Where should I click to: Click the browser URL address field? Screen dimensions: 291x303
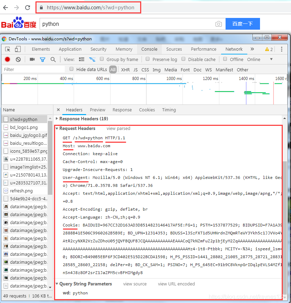(91, 8)
